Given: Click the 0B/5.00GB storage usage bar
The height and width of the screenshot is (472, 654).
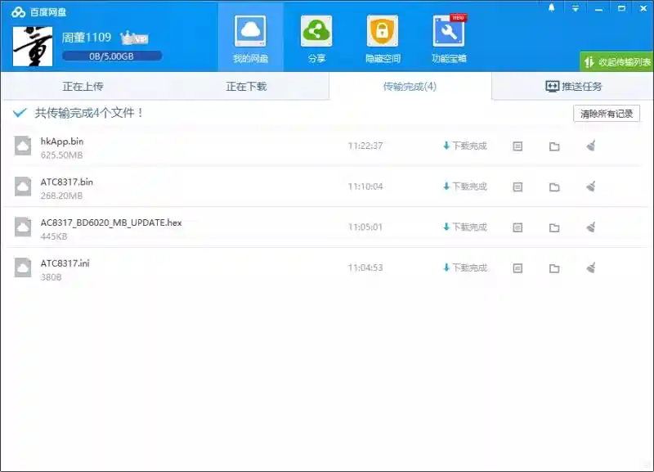Looking at the screenshot, I should 112,56.
